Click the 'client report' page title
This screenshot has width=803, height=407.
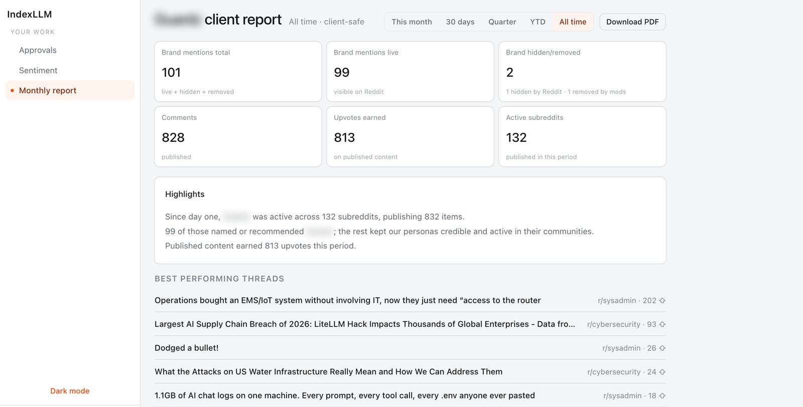click(243, 20)
